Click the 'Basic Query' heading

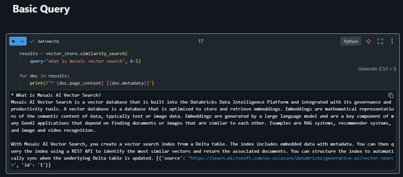41,9
